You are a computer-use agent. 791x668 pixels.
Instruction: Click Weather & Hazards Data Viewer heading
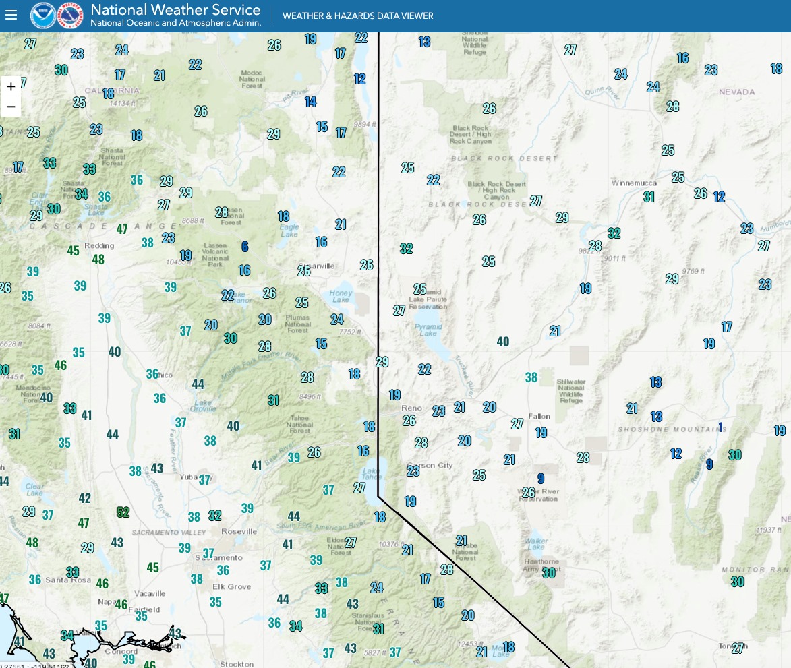click(357, 16)
